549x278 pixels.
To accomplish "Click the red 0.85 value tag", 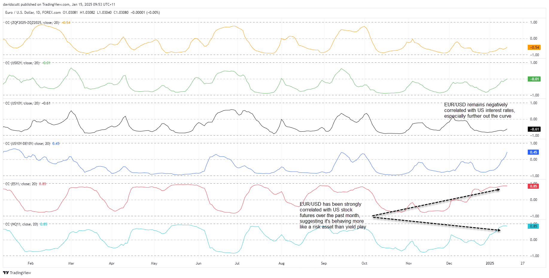I will (533, 186).
